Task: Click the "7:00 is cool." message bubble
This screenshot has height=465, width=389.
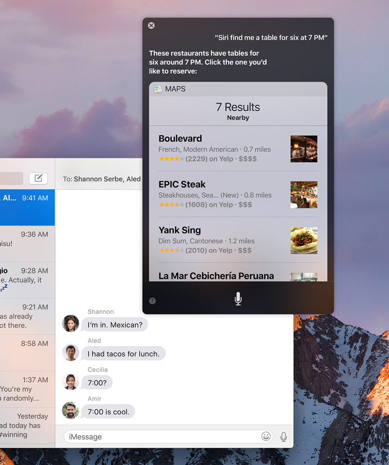Action: (x=108, y=412)
